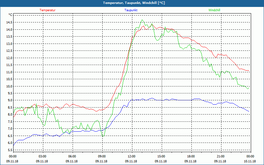Viewport: 264px width, 165px height.
Task: Select the red Temperatur legend label
Action: (48, 10)
